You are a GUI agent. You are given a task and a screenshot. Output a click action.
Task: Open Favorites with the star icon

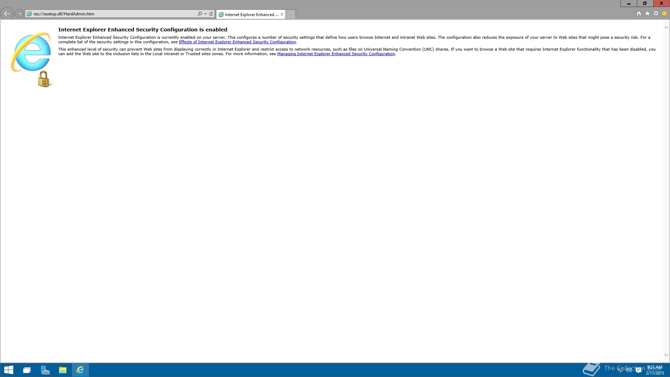click(647, 14)
